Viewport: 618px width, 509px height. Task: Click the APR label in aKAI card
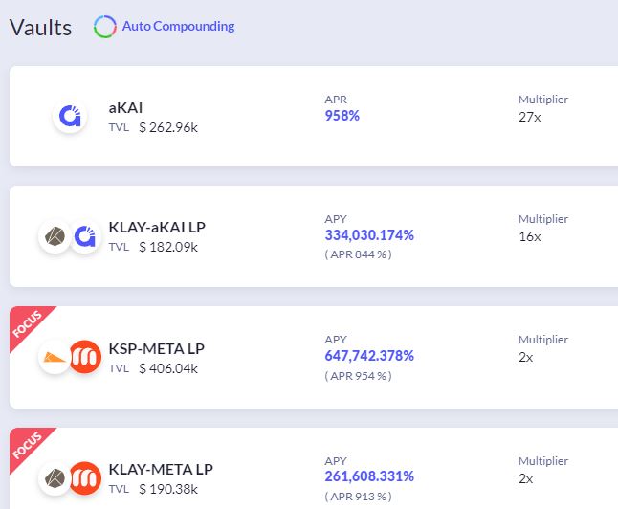pos(336,100)
